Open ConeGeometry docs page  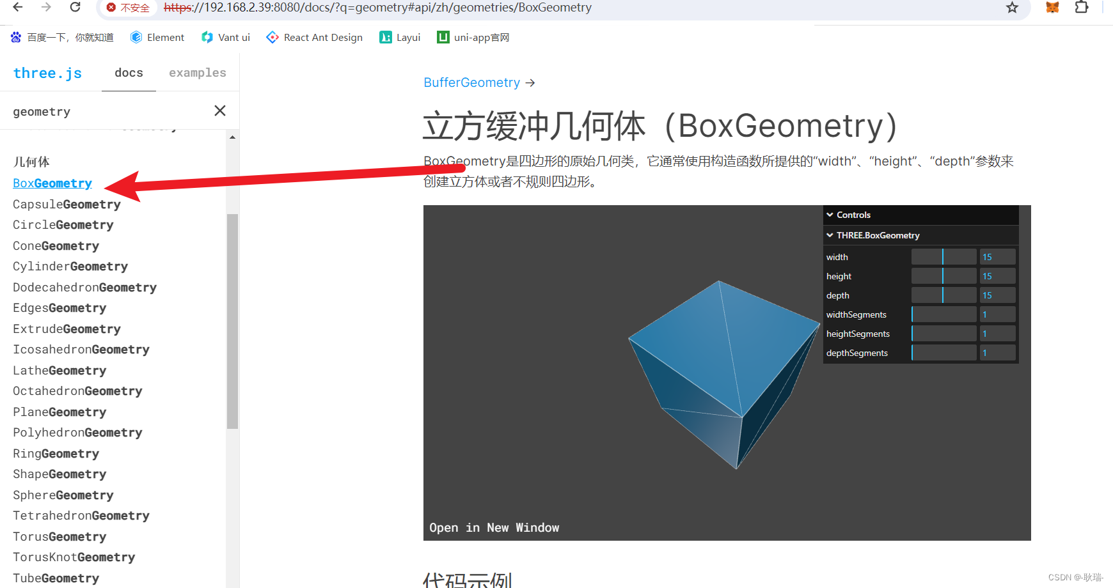pos(56,246)
